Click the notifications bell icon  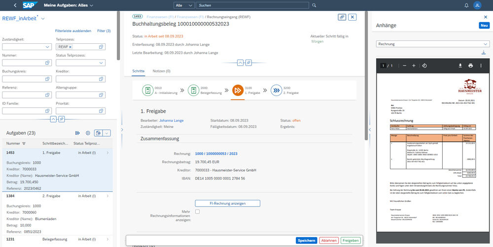[x=466, y=5]
